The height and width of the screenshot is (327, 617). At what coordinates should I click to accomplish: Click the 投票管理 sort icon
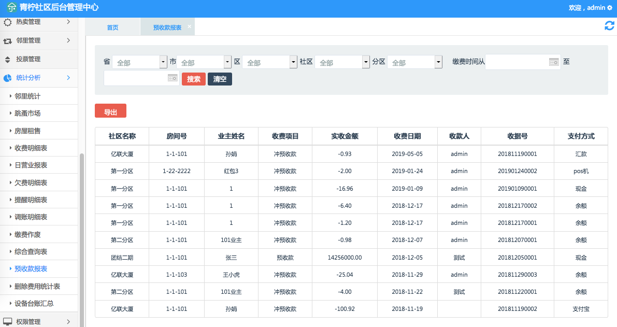point(7,60)
